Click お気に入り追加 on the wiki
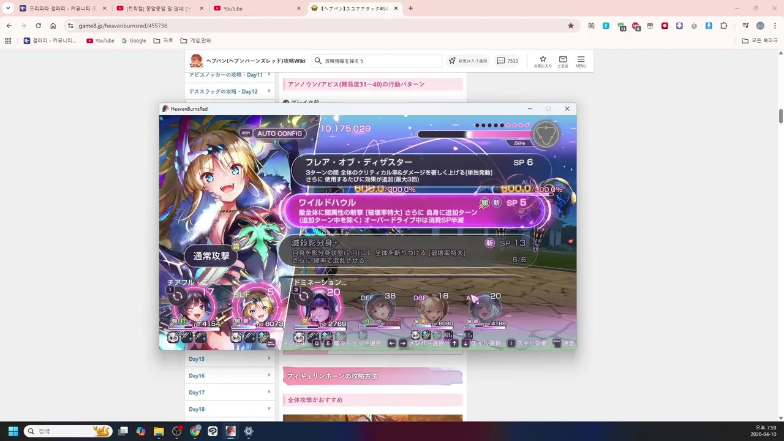 (x=468, y=61)
